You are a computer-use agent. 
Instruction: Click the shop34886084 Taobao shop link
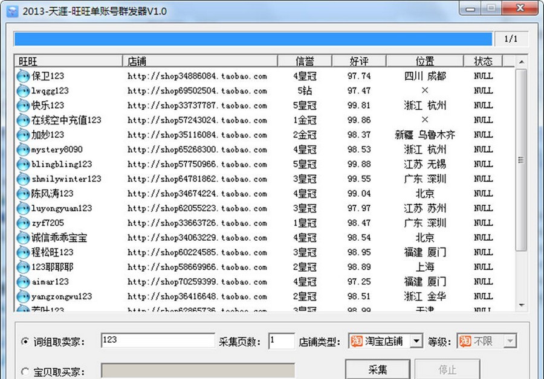tap(198, 75)
